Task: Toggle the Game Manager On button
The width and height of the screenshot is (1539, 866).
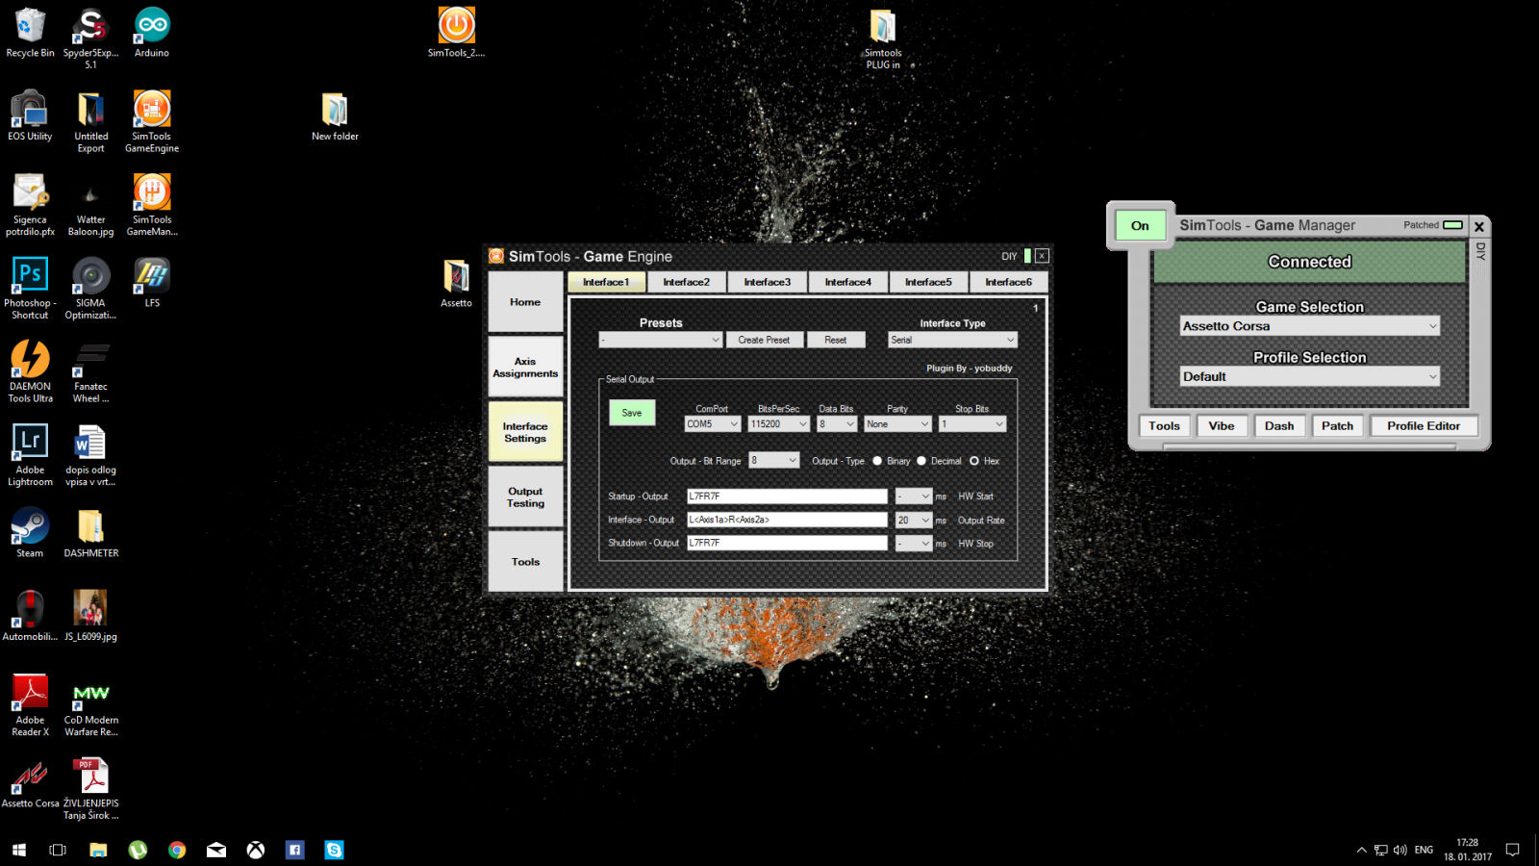Action: (x=1140, y=225)
